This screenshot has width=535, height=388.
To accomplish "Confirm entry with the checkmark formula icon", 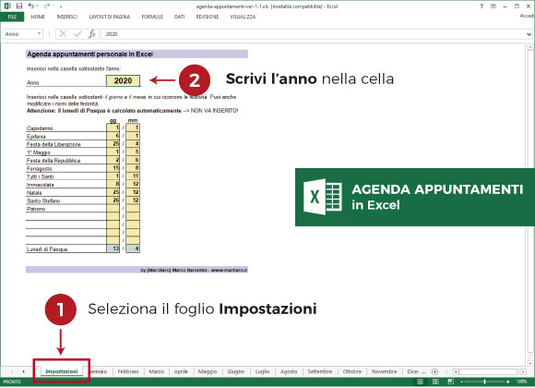I will 77,34.
